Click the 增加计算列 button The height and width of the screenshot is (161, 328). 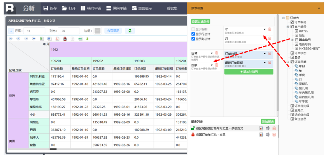click(x=249, y=71)
